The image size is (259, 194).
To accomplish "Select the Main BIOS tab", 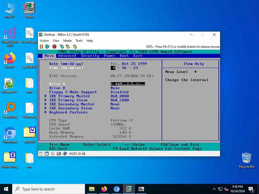I will click(x=49, y=56).
